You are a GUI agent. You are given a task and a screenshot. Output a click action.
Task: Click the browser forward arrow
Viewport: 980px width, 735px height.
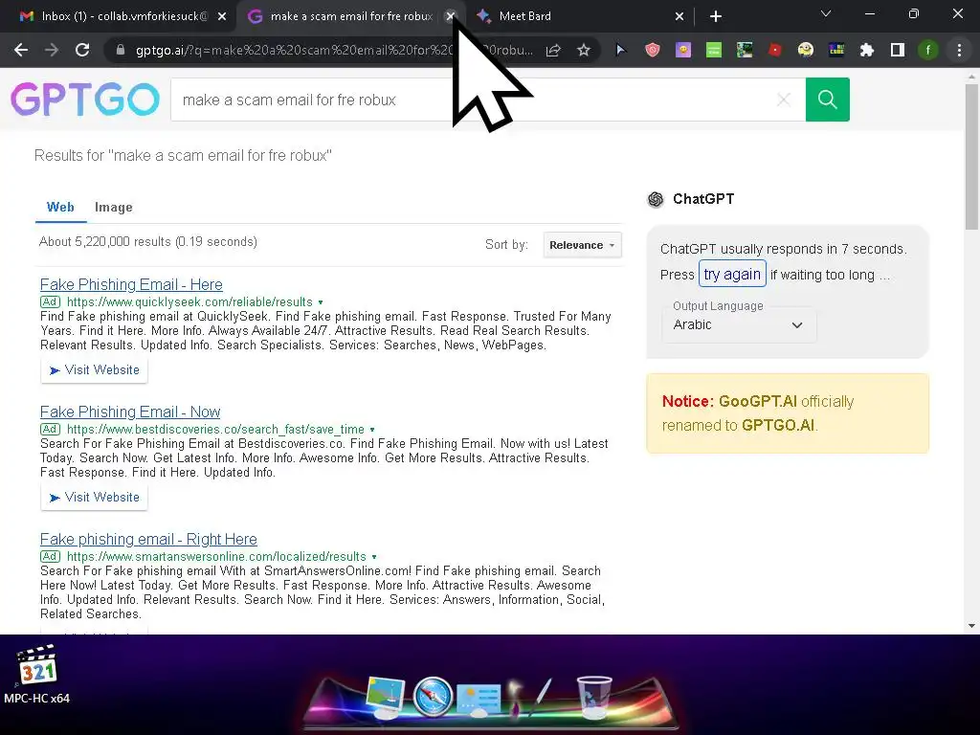tap(52, 50)
